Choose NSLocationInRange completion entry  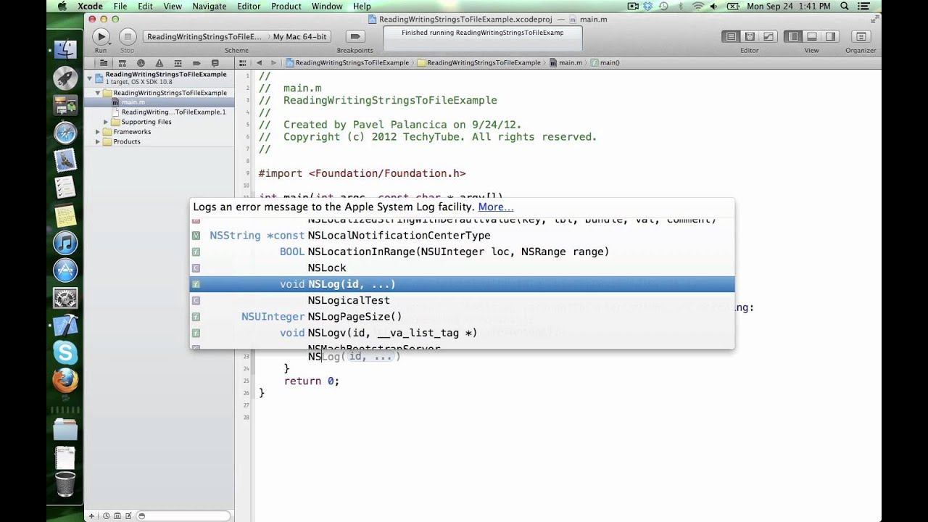pos(462,252)
